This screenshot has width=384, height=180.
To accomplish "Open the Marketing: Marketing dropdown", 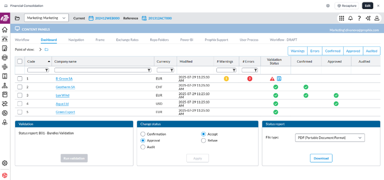I will coord(46,18).
